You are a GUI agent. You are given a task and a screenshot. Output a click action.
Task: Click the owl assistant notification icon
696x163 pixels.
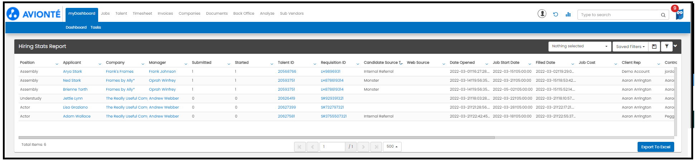click(x=679, y=14)
